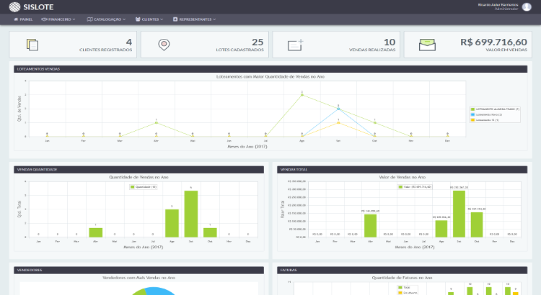Click the 'VENDAS QUANTIDADE' panel header
This screenshot has height=295, width=541.
[138, 169]
